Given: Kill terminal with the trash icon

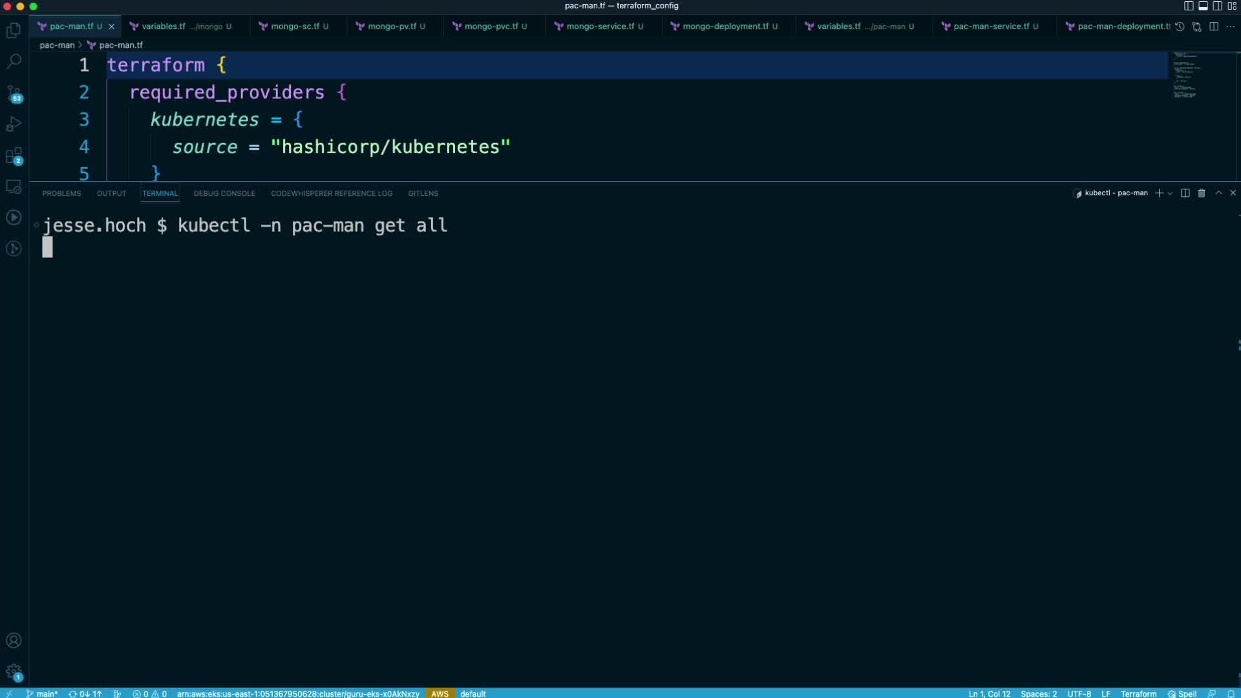Looking at the screenshot, I should pos(1202,193).
